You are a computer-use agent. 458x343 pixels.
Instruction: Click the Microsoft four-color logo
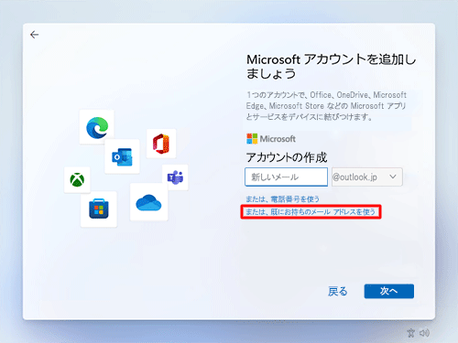tap(252, 139)
